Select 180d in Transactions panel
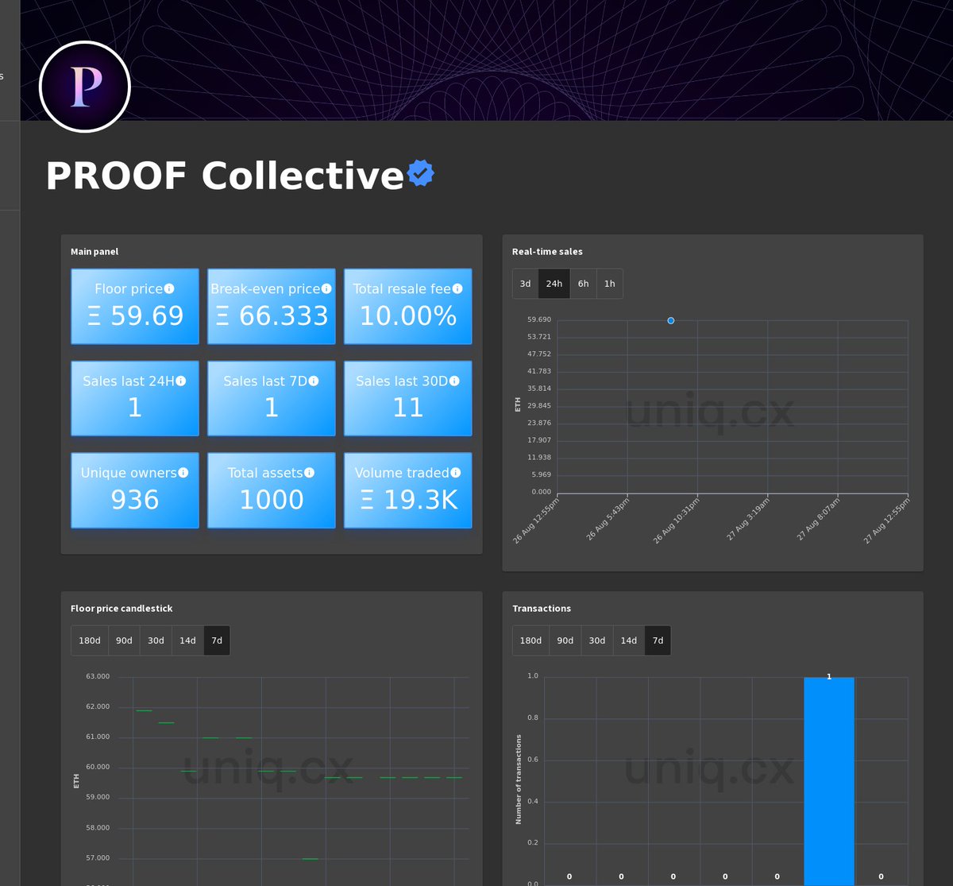Viewport: 953px width, 886px height. click(531, 640)
